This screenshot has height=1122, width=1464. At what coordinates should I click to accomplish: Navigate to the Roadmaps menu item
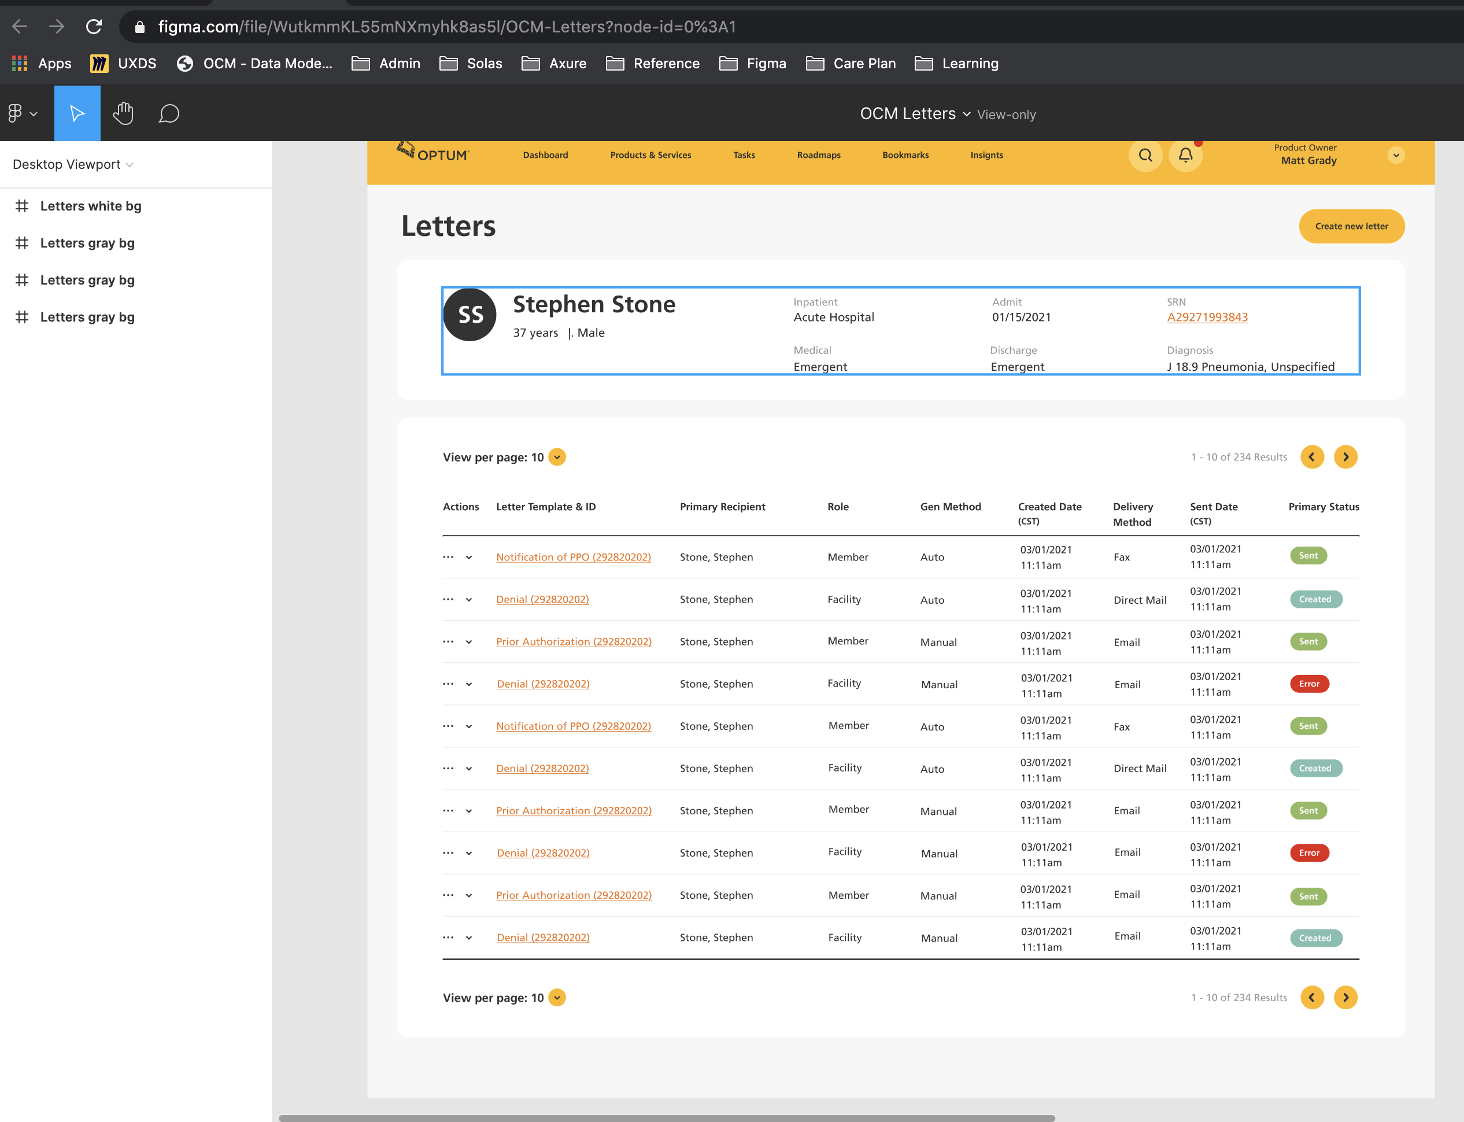[819, 154]
